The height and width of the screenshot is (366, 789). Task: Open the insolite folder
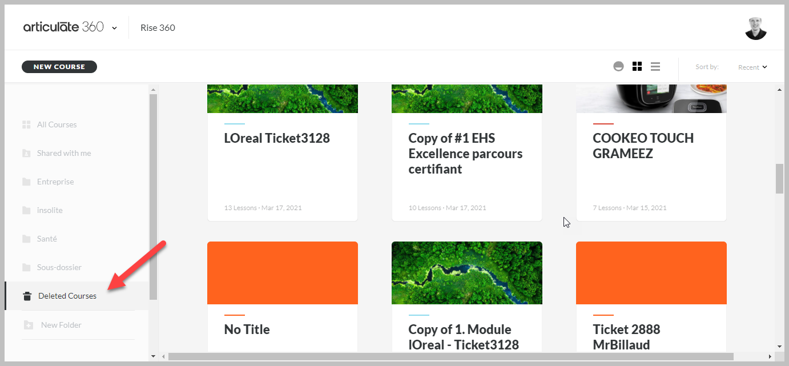(50, 210)
